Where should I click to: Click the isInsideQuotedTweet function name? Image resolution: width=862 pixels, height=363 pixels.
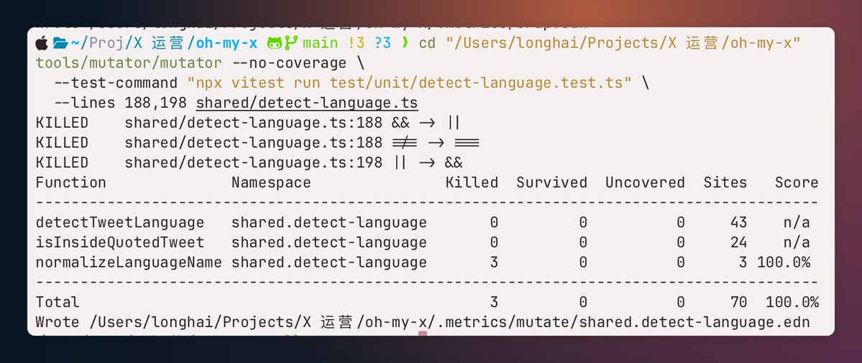(120, 242)
